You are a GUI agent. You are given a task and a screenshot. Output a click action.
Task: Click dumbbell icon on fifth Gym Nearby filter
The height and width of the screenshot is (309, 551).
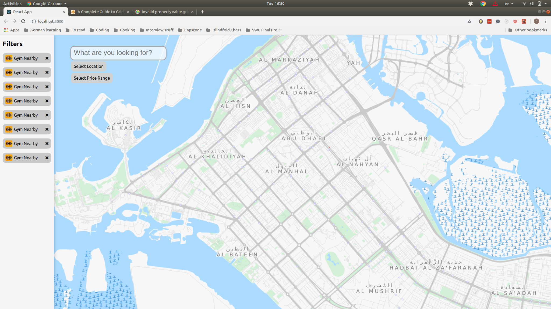(9, 115)
